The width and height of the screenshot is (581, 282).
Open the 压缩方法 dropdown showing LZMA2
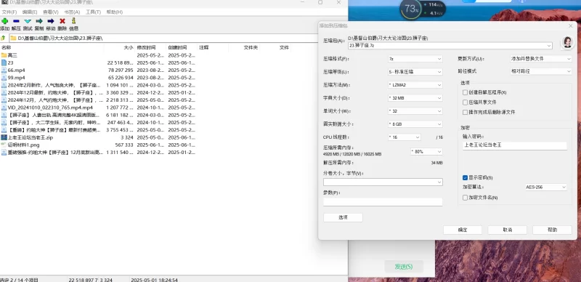click(415, 85)
